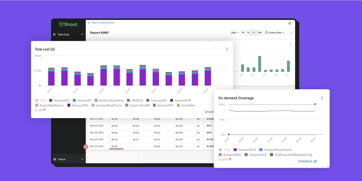
Task: Click the Mar 27, 2022 row date
Action: 97,119
